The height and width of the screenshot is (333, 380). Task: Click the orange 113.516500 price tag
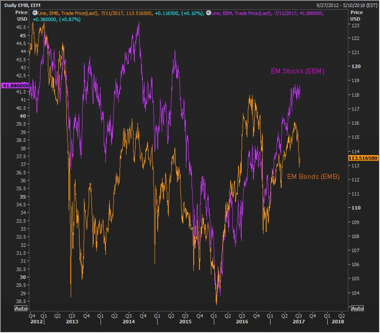363,158
